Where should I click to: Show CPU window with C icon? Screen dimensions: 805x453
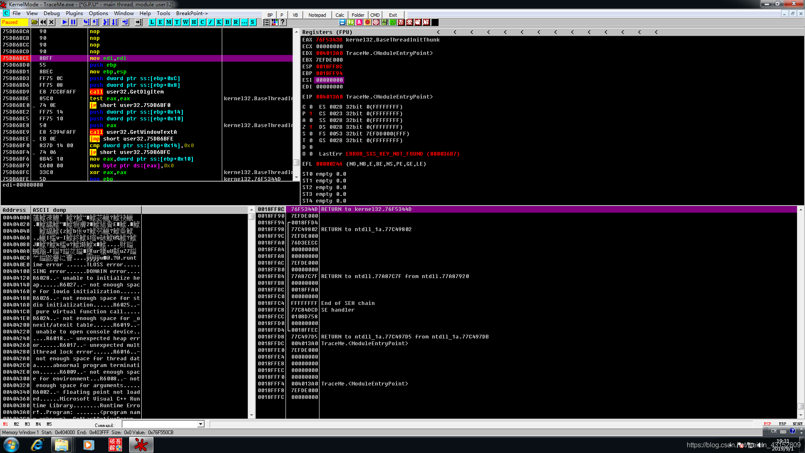click(x=202, y=22)
